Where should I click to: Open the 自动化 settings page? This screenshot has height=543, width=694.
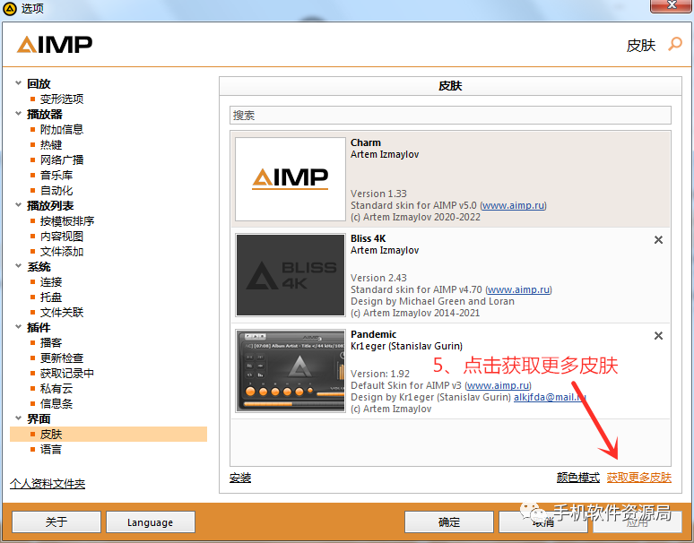click(x=56, y=191)
